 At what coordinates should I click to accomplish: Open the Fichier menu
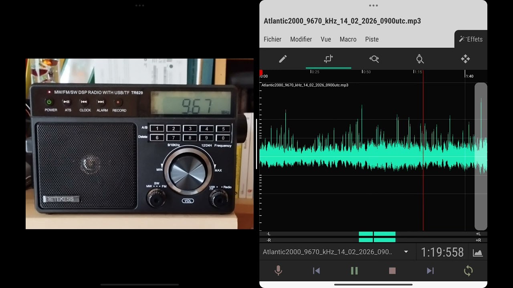pos(273,39)
